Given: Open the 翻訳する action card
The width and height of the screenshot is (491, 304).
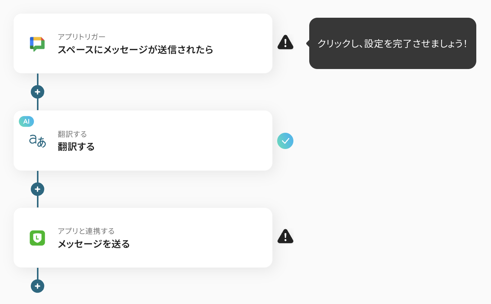Looking at the screenshot, I should click(x=143, y=141).
